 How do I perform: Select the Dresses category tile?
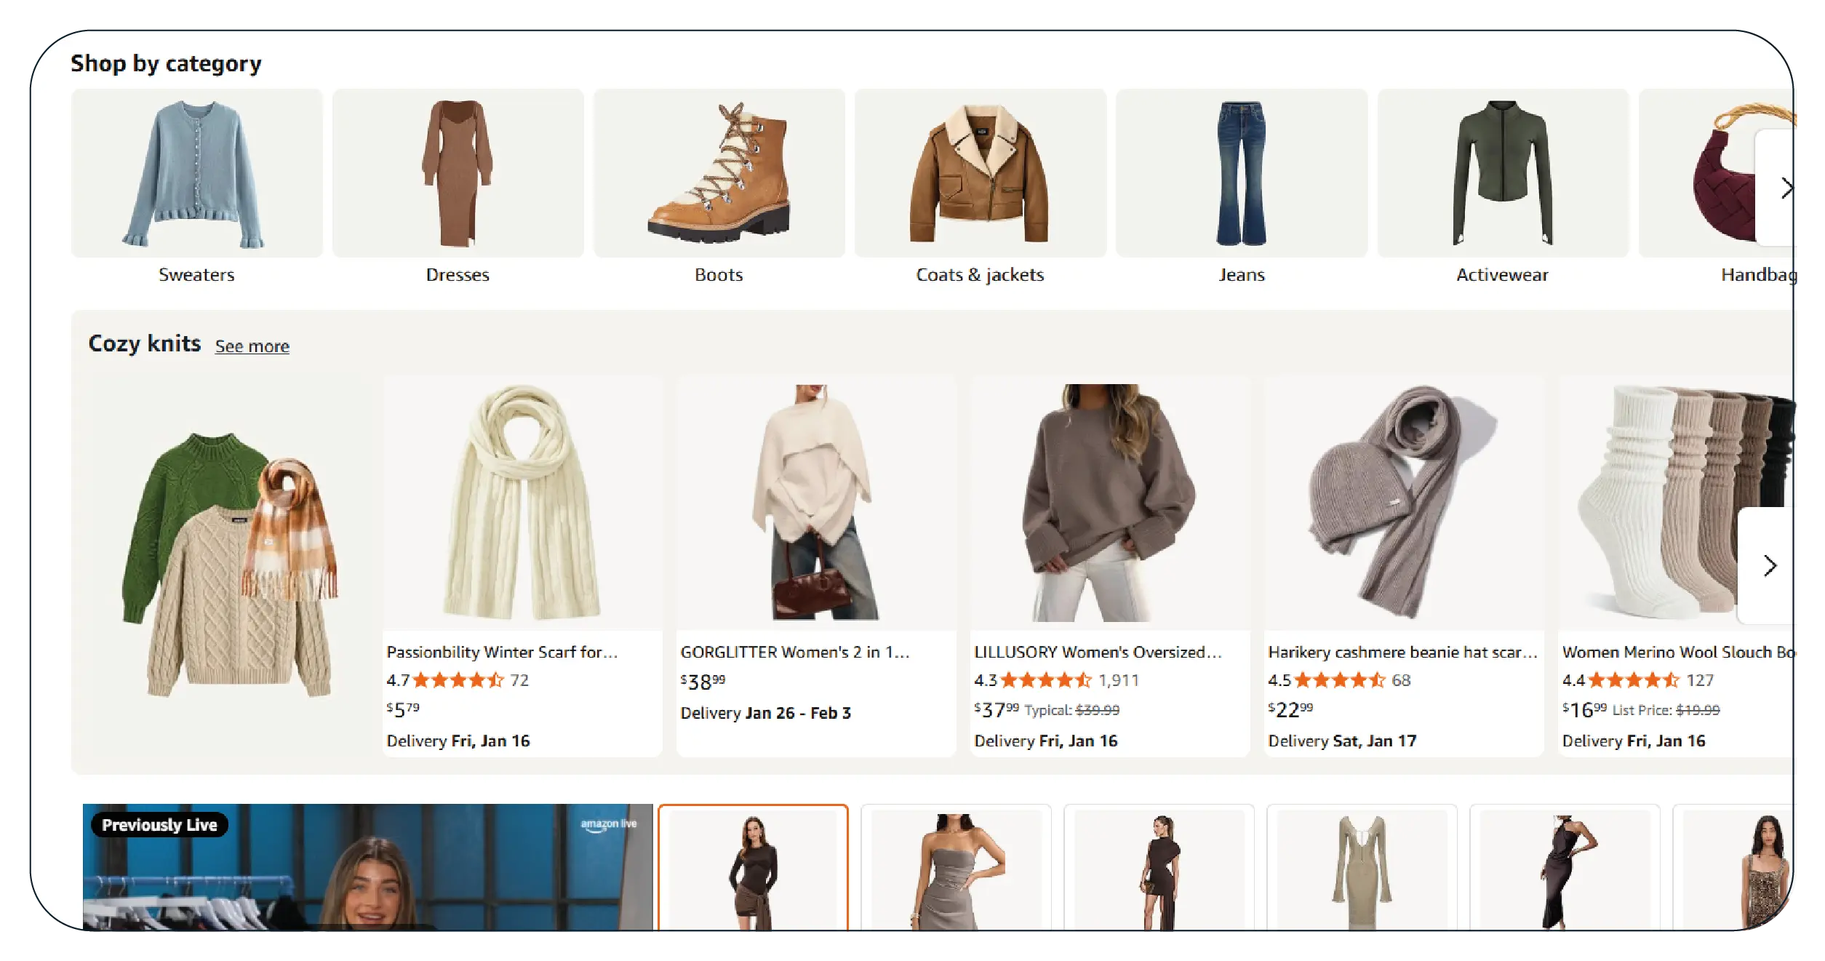[458, 173]
